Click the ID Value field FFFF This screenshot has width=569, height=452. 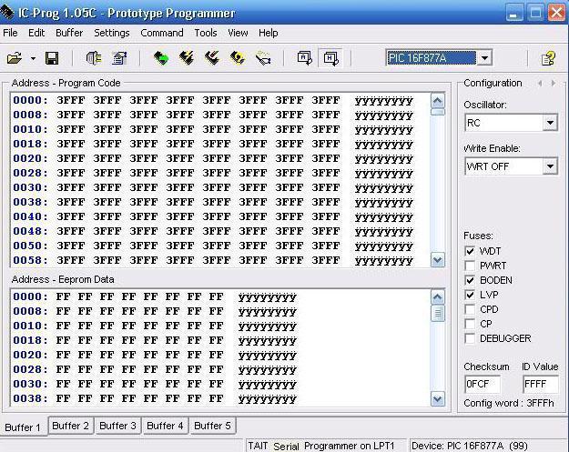(x=541, y=384)
